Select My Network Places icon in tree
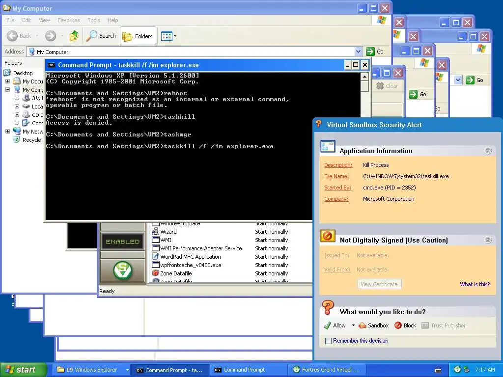This screenshot has height=377, width=503. pos(17,132)
